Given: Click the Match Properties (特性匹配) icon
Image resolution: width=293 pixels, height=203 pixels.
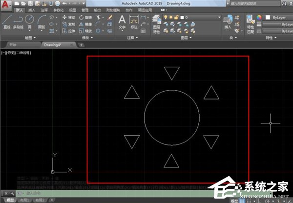Looking at the screenshot, I should click(250, 22).
